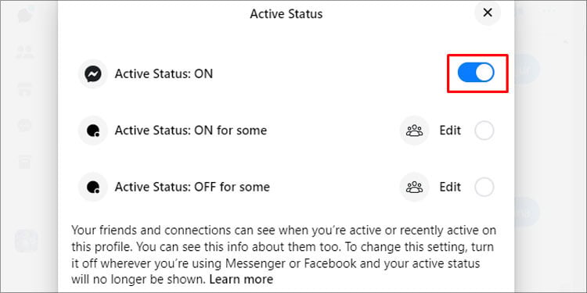The image size is (587, 293).
Task: Click the status dot icon beside ON for some
Action: point(92,130)
